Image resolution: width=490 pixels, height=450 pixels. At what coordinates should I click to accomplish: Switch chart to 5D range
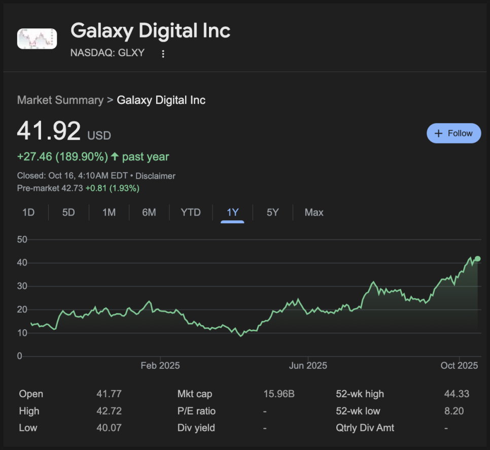point(68,213)
